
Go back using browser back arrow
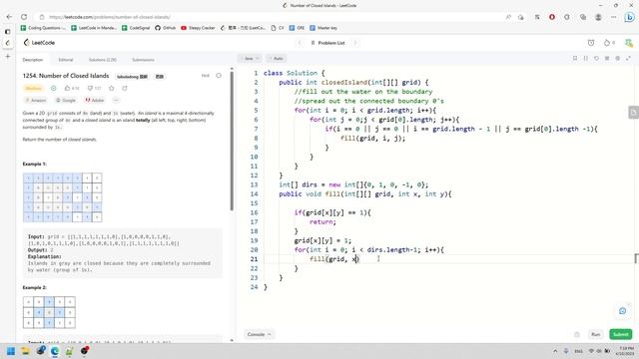point(9,17)
